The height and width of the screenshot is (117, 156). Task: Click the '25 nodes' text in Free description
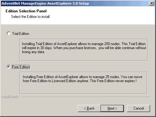coord(112,77)
